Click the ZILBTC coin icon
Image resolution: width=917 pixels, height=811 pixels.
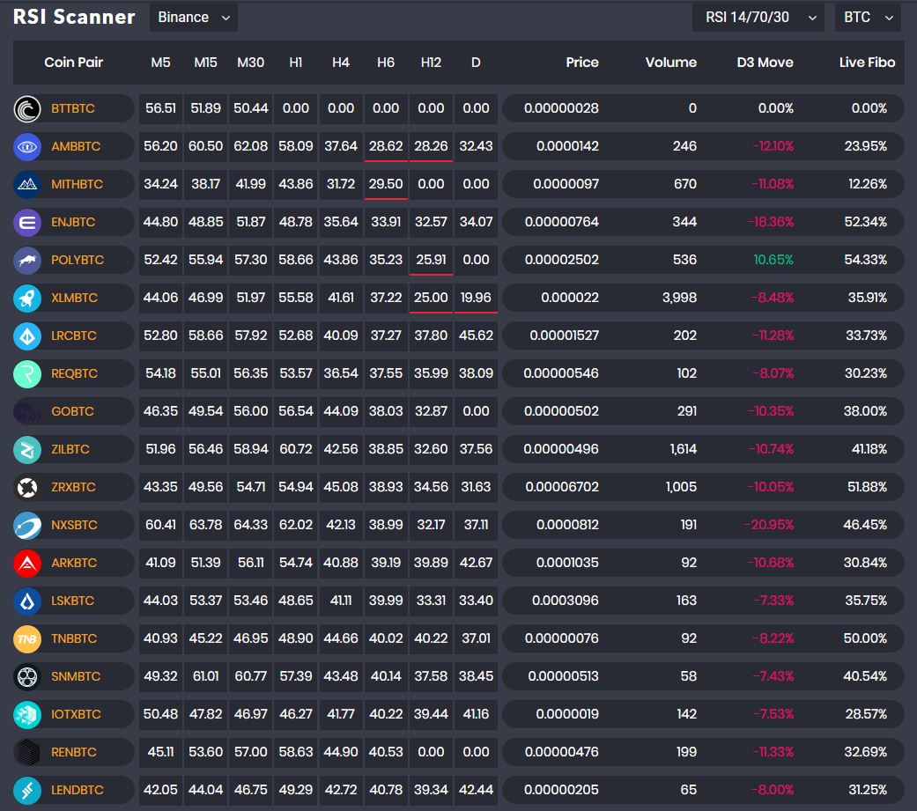click(27, 450)
